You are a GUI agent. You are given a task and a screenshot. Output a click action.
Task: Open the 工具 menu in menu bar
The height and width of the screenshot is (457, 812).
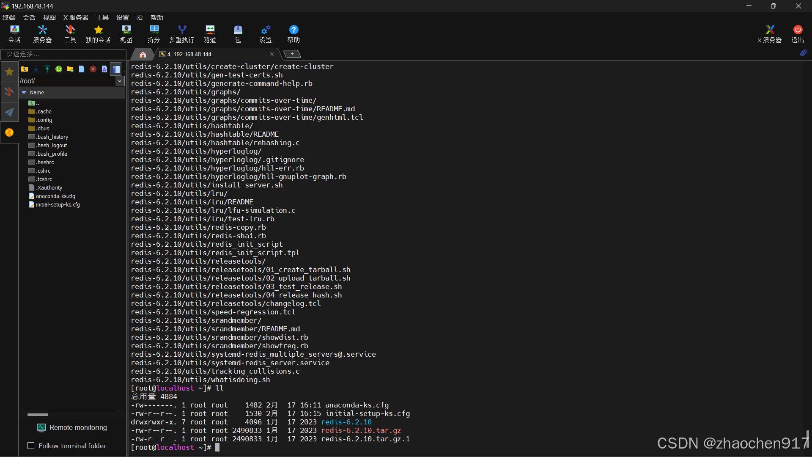click(102, 17)
